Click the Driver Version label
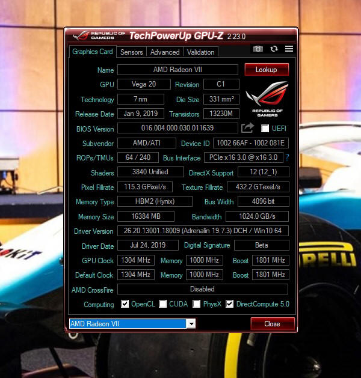Image resolution: width=361 pixels, height=378 pixels. point(94,231)
